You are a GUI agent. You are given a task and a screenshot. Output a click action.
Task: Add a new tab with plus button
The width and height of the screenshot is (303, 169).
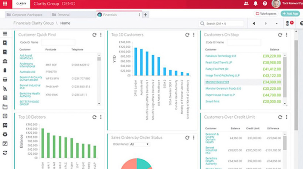[x=146, y=15]
